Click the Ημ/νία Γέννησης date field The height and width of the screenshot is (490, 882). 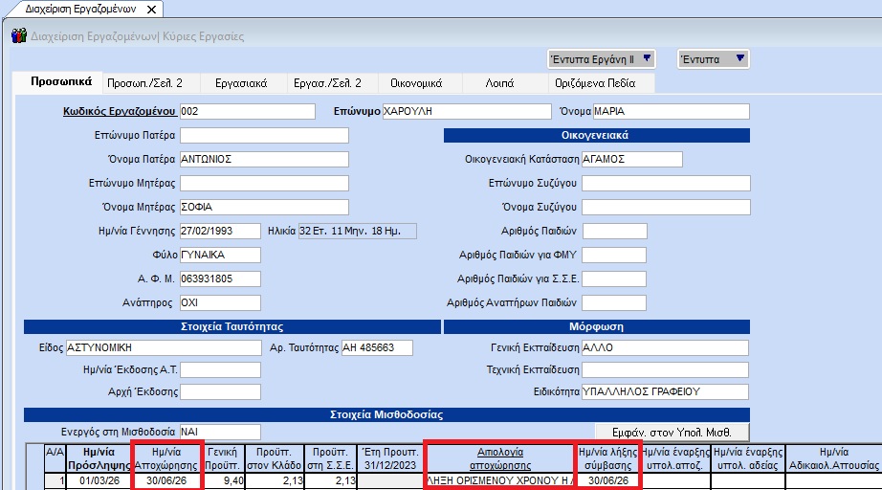[219, 231]
